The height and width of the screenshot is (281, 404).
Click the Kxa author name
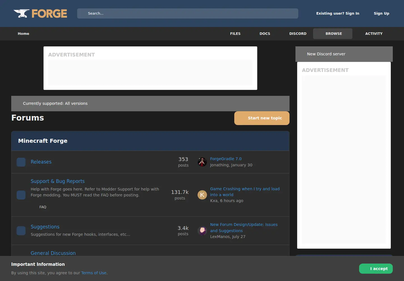click(x=214, y=201)
